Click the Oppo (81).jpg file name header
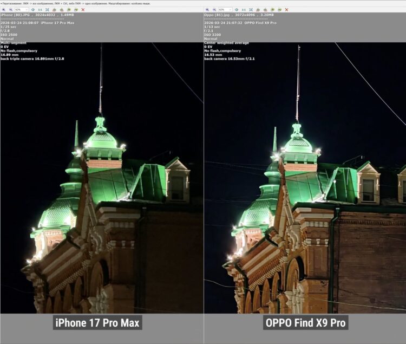 [x=217, y=15]
